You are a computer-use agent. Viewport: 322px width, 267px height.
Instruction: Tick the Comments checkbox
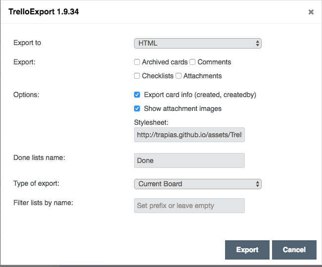(x=193, y=62)
